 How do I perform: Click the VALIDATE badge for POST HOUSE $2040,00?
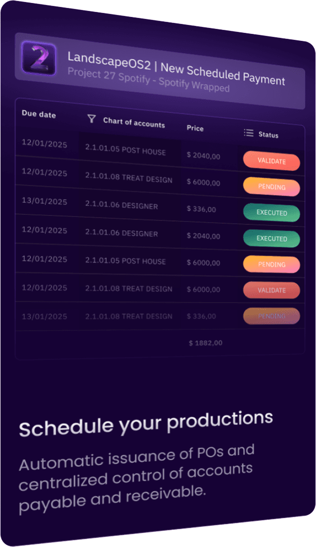click(x=271, y=161)
